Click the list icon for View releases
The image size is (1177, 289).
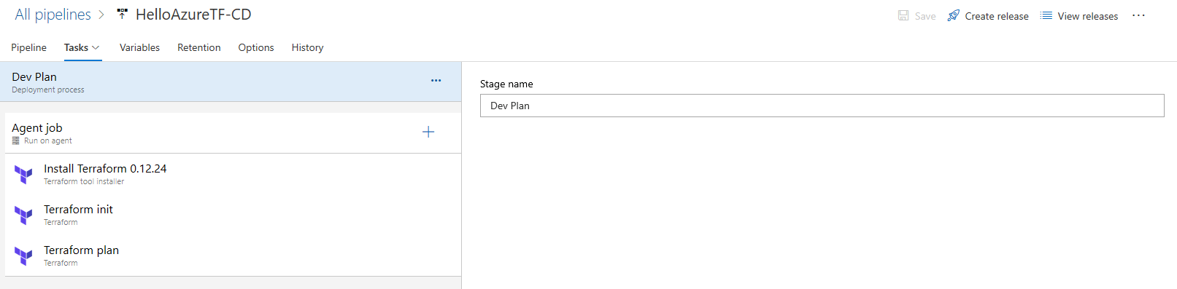[x=1046, y=15]
